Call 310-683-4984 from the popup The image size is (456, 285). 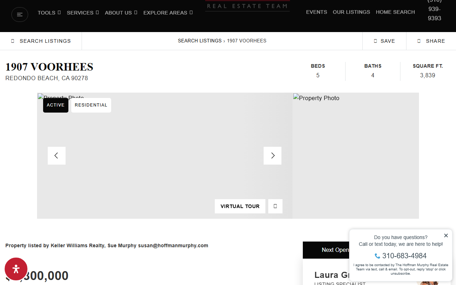tap(401, 256)
